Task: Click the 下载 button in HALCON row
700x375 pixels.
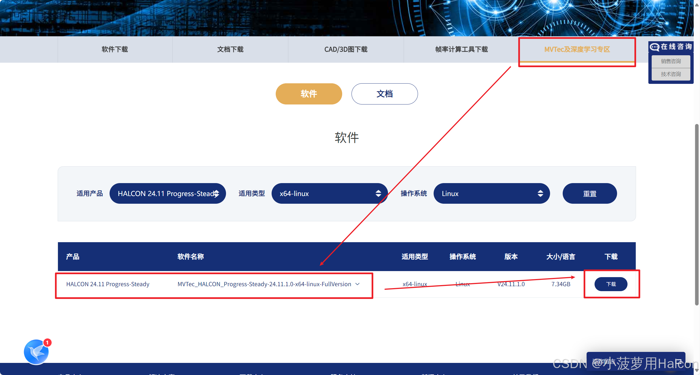Action: [x=611, y=284]
